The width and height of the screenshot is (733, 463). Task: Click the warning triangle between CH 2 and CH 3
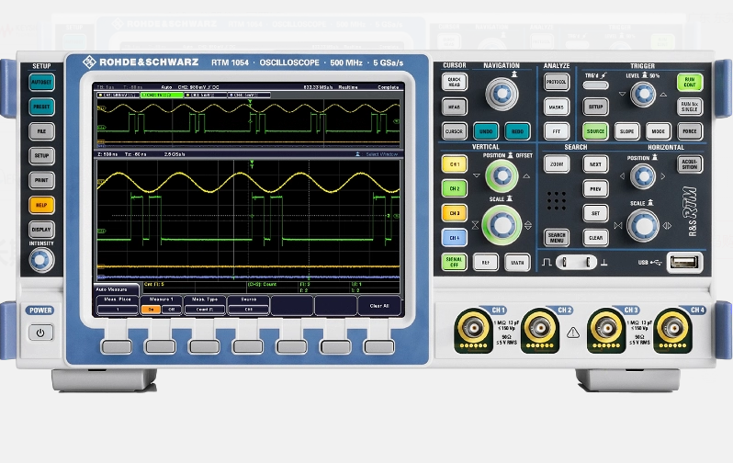[x=573, y=333]
